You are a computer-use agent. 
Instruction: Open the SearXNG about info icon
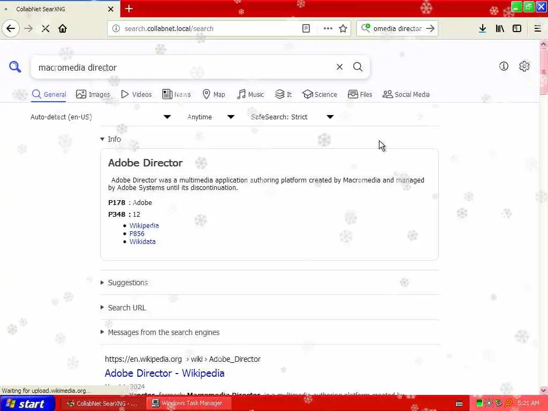pos(504,66)
